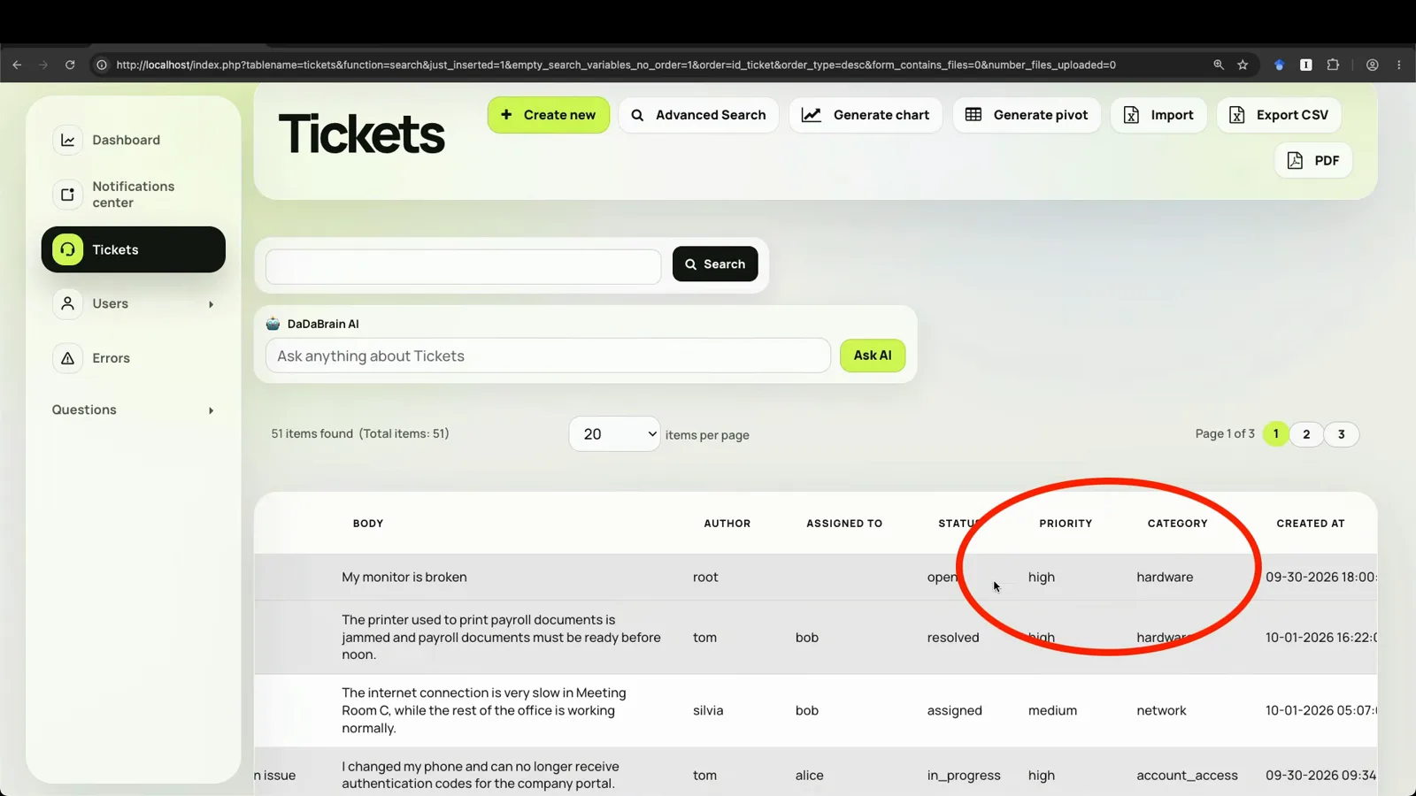The height and width of the screenshot is (796, 1416).
Task: Focus the ticket search text field
Action: 463,267
